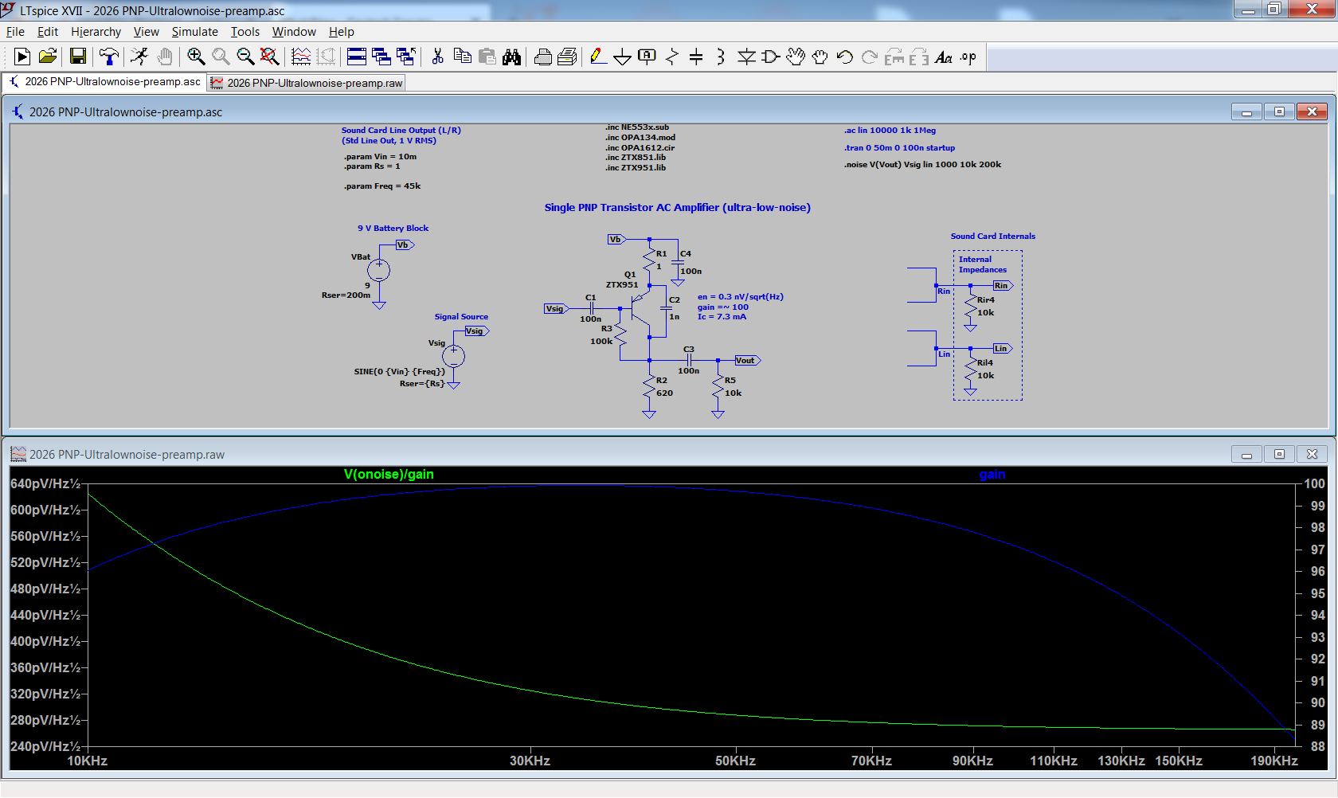Place a Resistor component
Image resolution: width=1338 pixels, height=798 pixels.
point(672,57)
